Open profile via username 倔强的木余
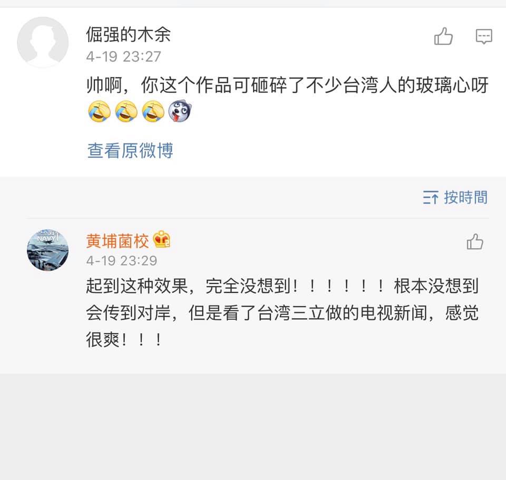Screen dimensions: 506x480 128,35
